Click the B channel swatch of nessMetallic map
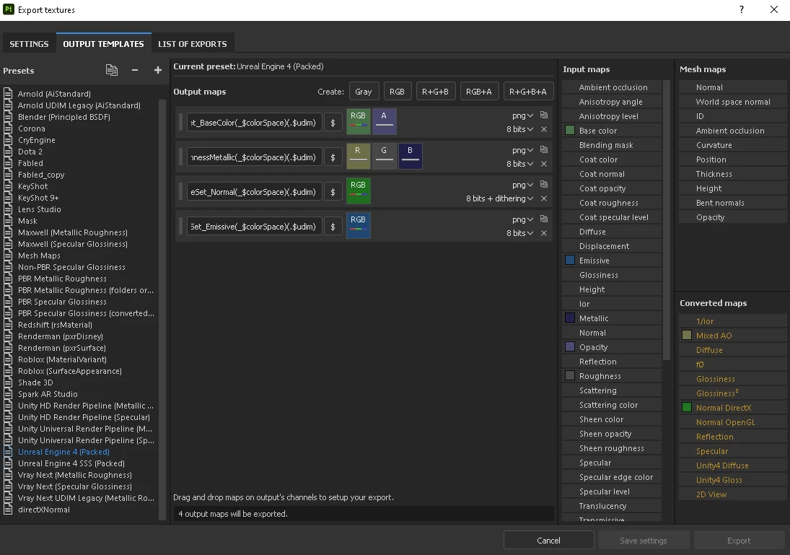Viewport: 790px width, 555px height. 410,157
